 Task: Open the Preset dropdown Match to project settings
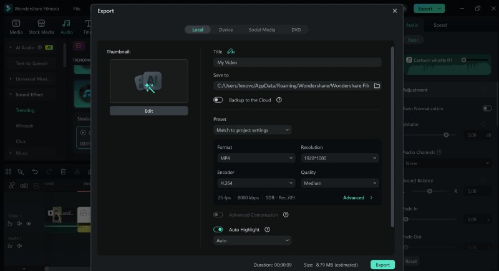coord(252,130)
